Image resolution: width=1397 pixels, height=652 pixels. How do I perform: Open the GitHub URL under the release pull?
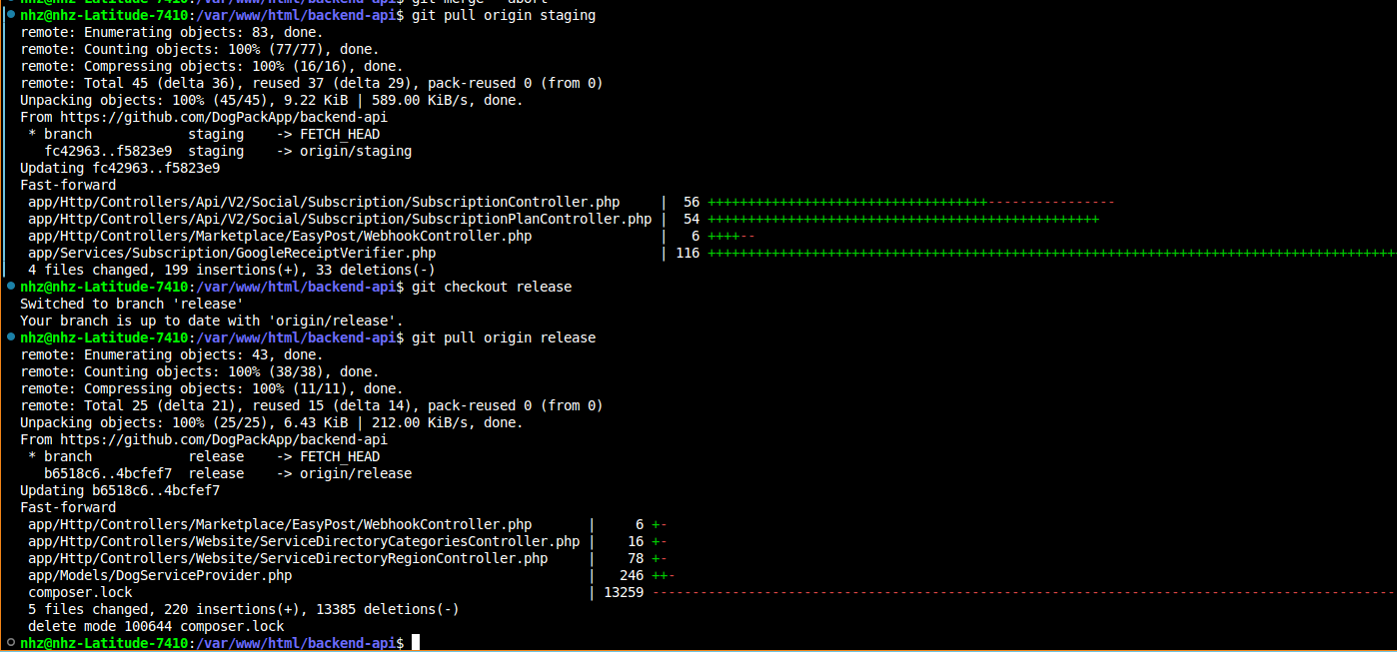coord(223,439)
